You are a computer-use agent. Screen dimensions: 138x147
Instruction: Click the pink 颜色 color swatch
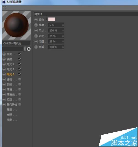tap(52, 19)
